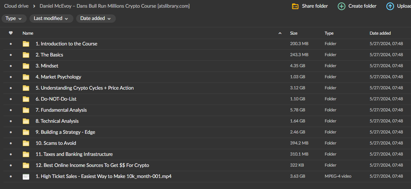
Task: Click the Create folder plus icon
Action: pos(341,6)
